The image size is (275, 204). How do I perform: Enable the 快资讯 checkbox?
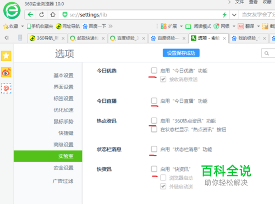tap(154, 169)
